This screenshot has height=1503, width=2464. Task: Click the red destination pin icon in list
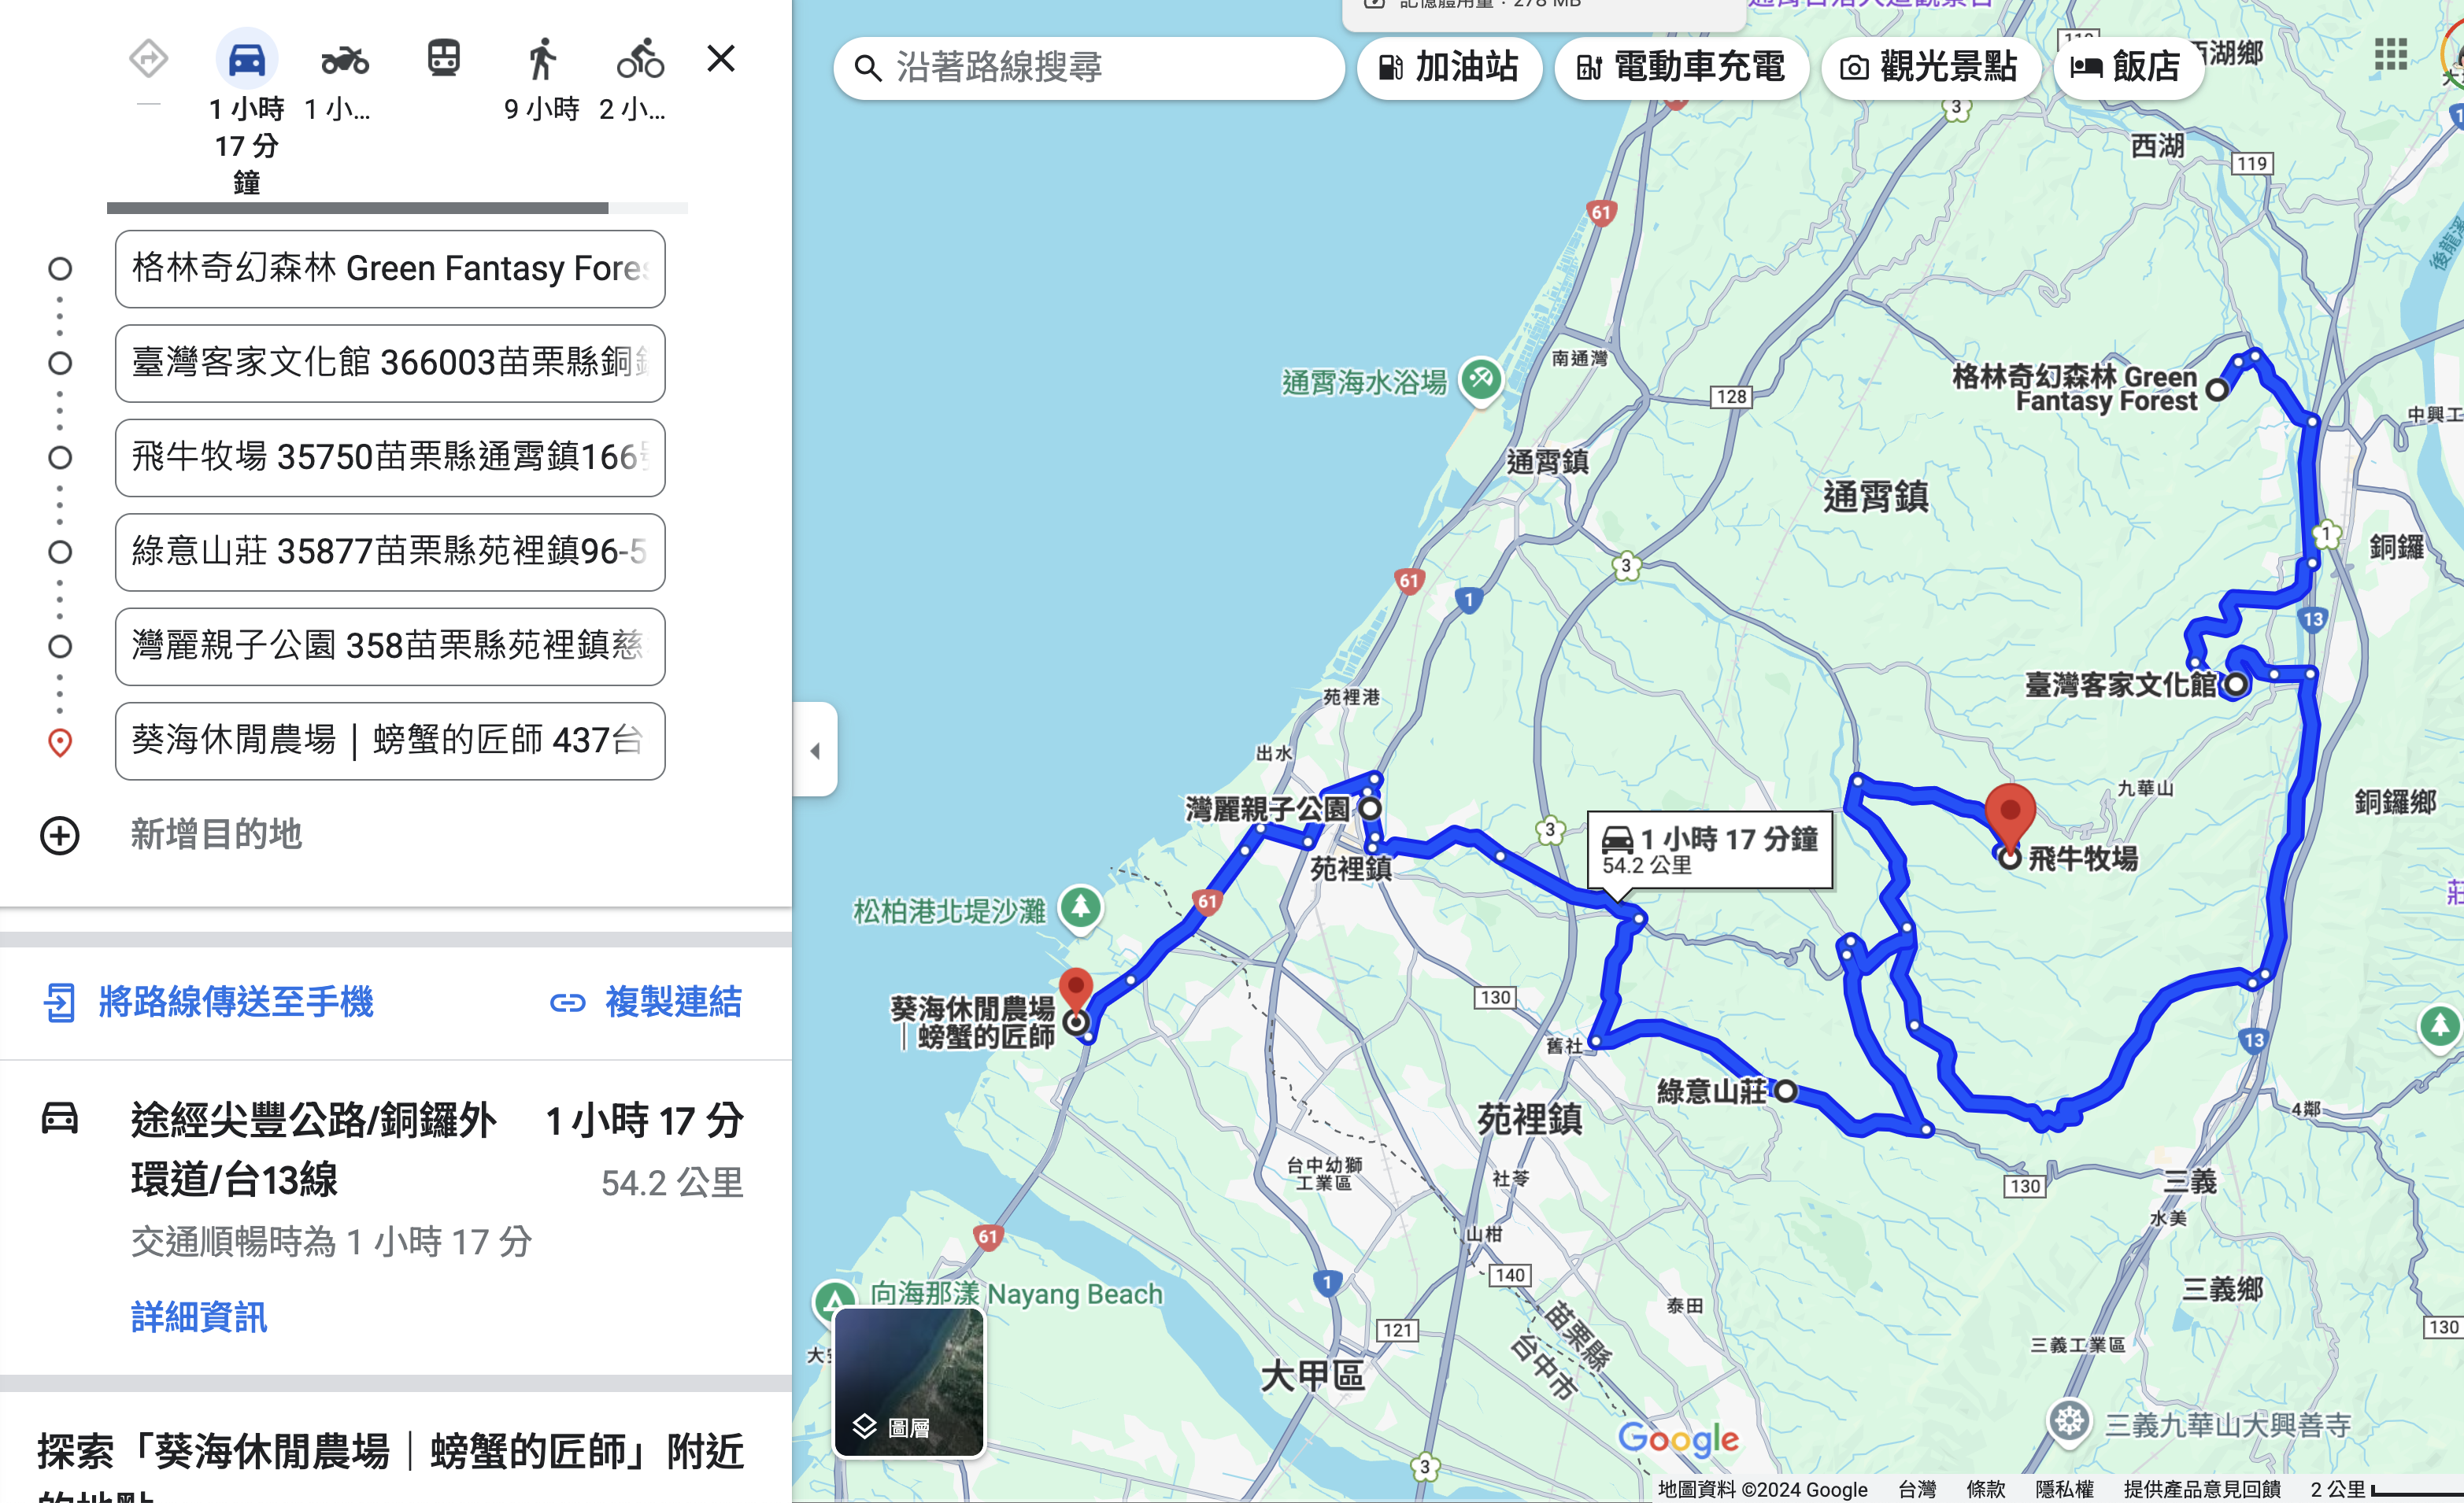tap(60, 743)
